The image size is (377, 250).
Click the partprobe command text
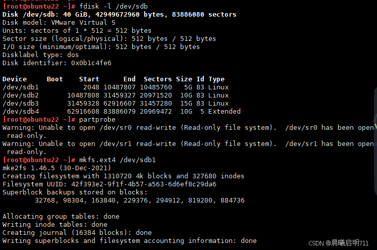[x=97, y=120]
